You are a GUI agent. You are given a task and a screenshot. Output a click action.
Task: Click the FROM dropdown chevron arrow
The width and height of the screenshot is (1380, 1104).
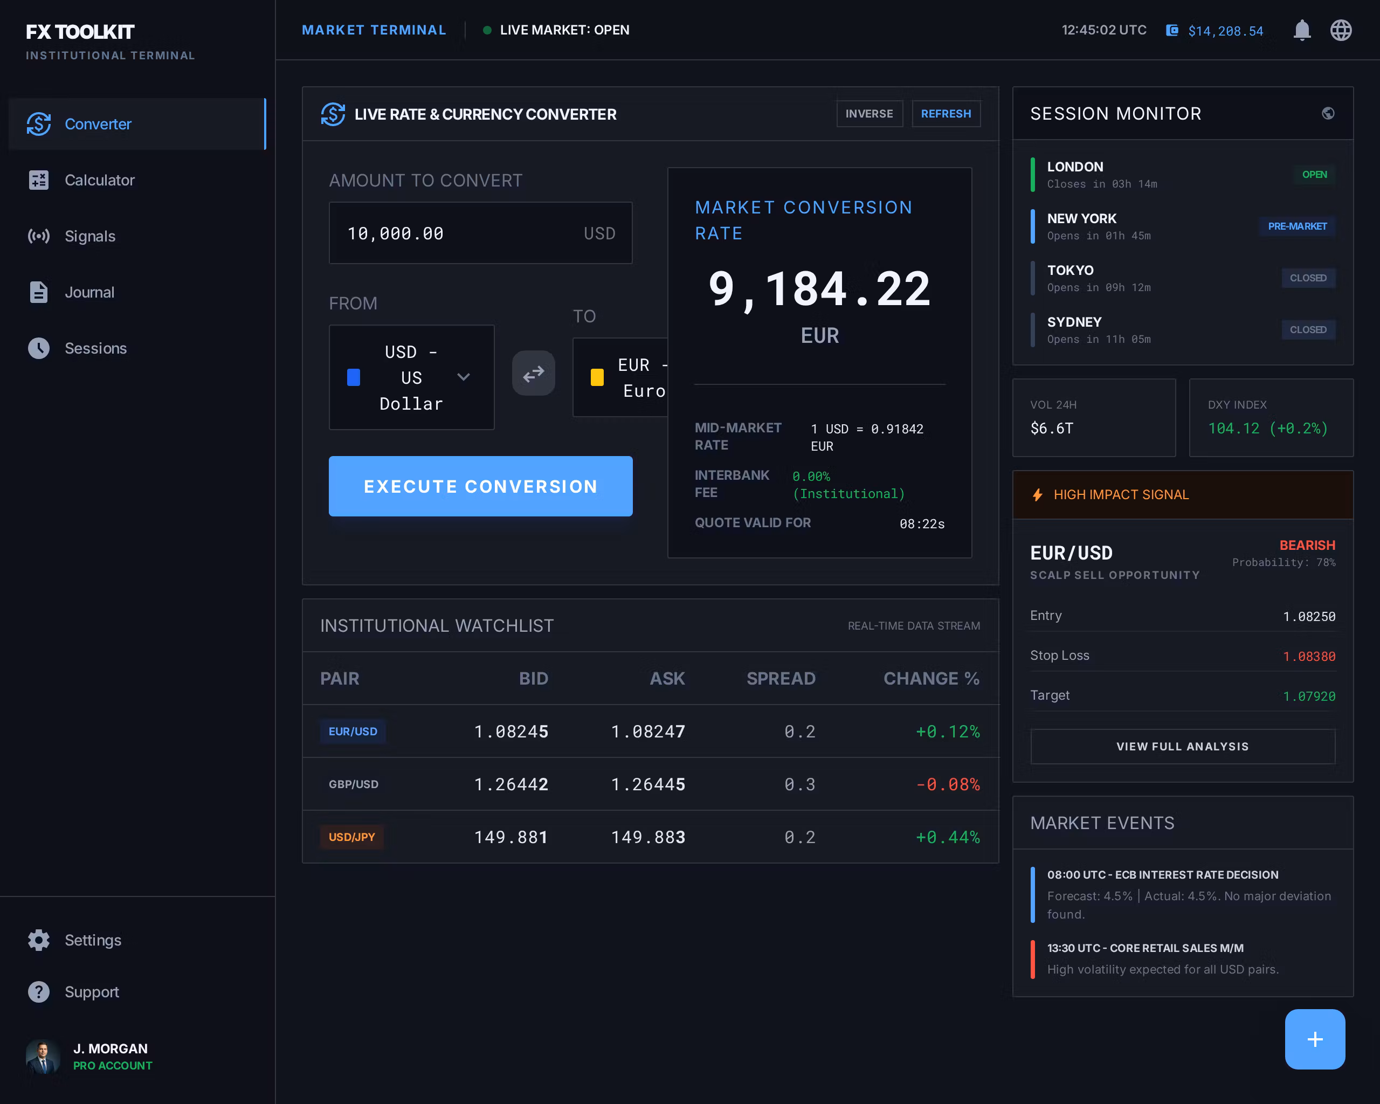[464, 377]
